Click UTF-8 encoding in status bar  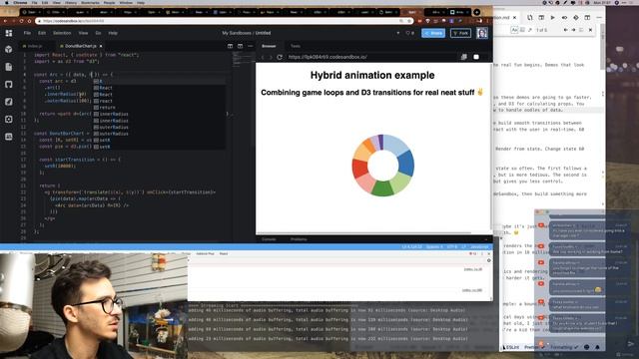pos(452,246)
